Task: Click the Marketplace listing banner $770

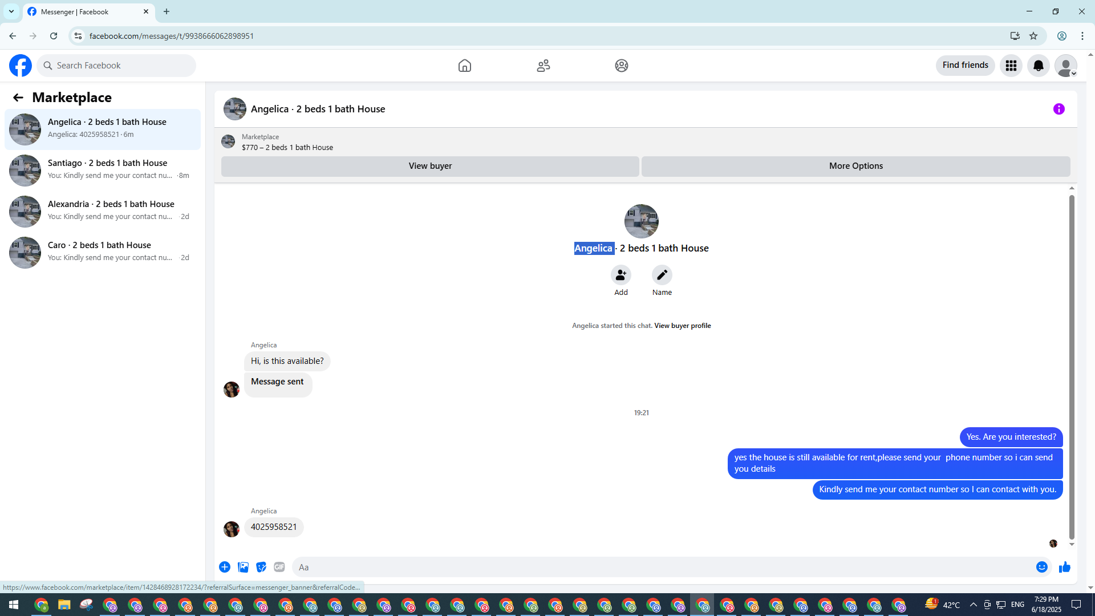Action: pyautogui.click(x=287, y=142)
